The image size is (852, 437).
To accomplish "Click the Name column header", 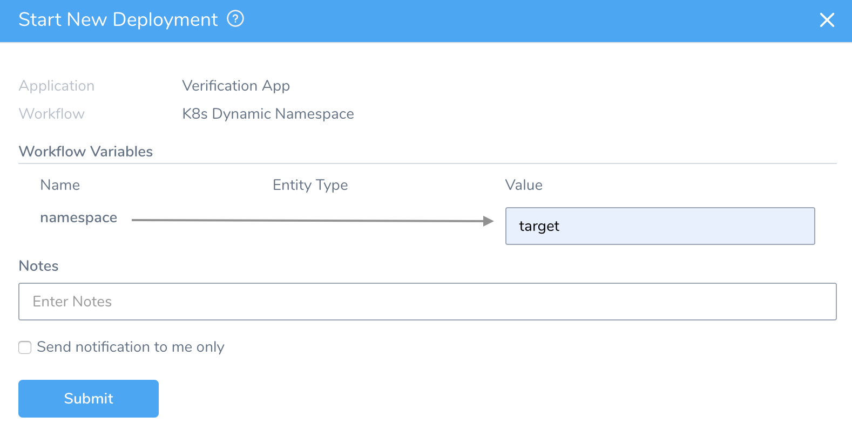I will (x=60, y=185).
